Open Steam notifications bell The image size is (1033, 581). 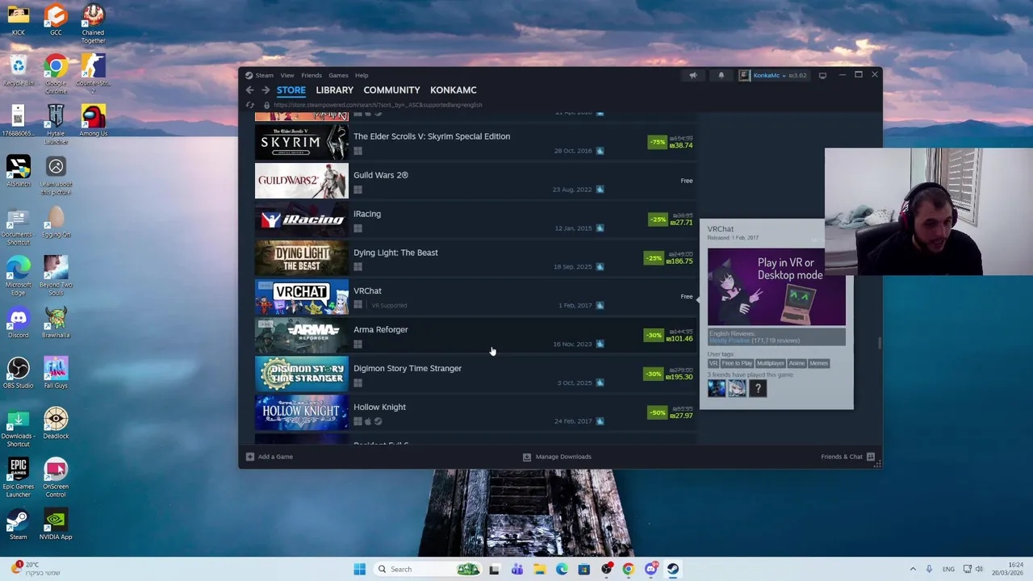pos(721,75)
